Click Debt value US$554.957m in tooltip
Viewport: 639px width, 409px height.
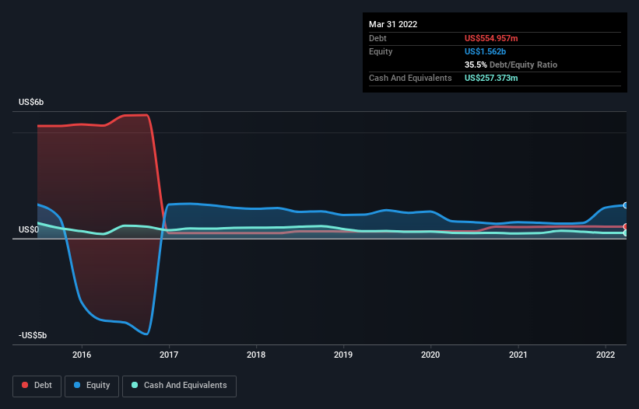click(x=491, y=38)
